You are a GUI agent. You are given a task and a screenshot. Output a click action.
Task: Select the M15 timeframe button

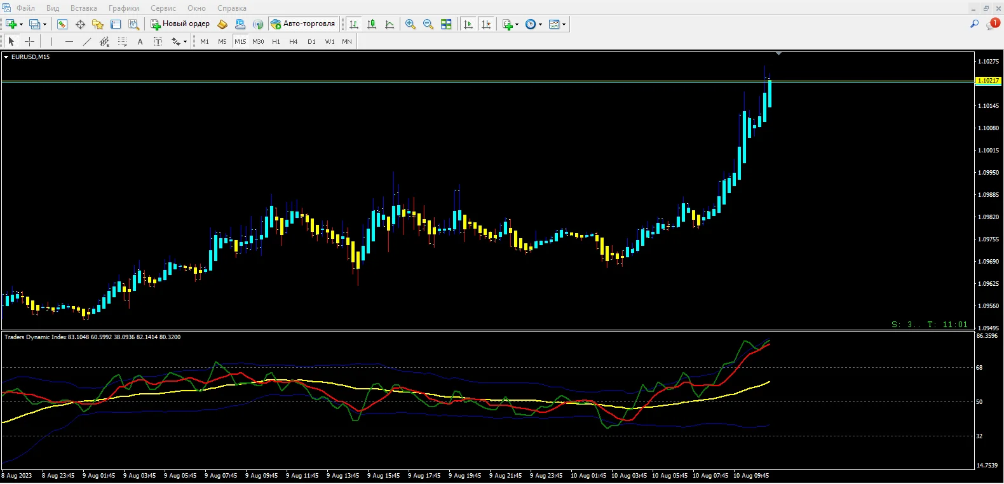click(240, 41)
